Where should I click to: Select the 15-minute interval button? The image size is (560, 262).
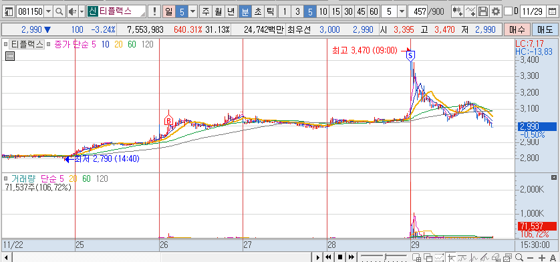coord(335,12)
